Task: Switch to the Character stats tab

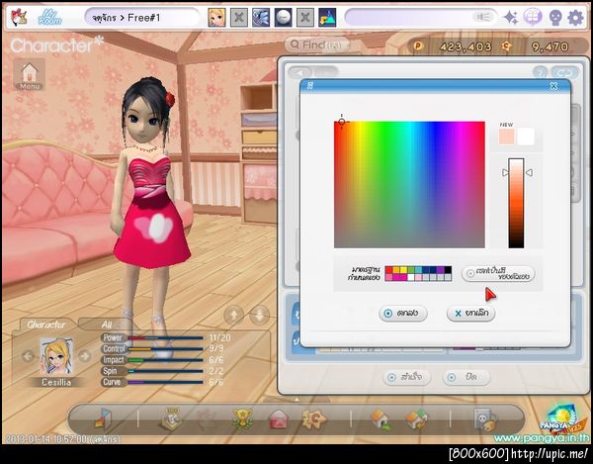Action: (x=46, y=325)
